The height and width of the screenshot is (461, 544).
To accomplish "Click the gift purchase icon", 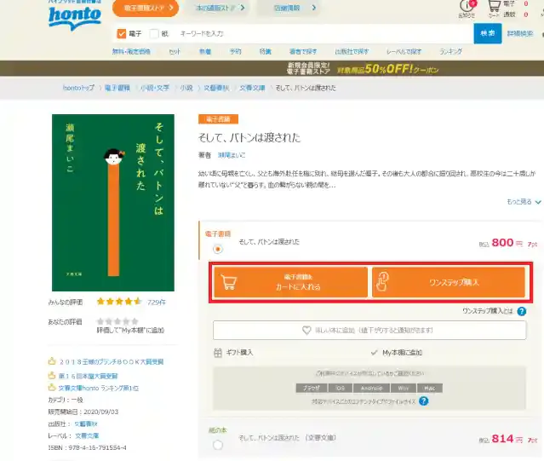I will coord(218,353).
